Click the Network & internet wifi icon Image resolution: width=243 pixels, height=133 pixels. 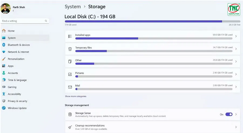coord(4,52)
